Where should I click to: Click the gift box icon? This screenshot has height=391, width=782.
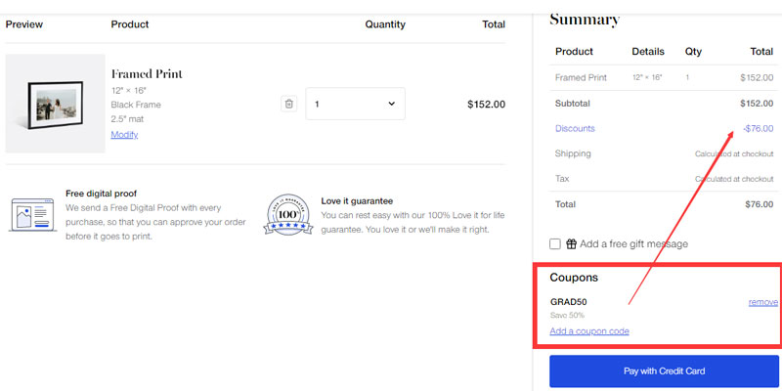[x=571, y=243]
